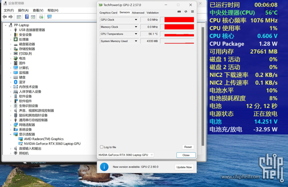Open the 查看(V) menu
Screen dimensions: 288x187
(x=38, y=11)
